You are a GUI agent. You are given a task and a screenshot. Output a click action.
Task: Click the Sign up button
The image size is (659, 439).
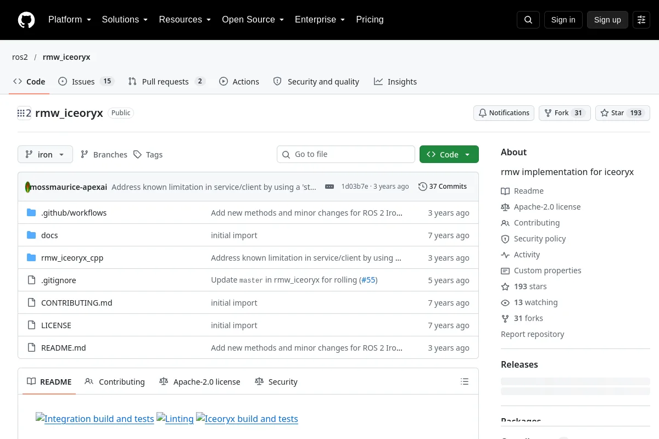607,20
